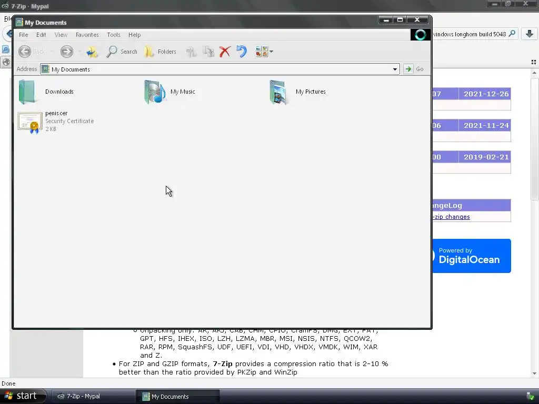Image resolution: width=539 pixels, height=404 pixels.
Task: Click the throbber logo in My Documents
Action: pyautogui.click(x=420, y=35)
